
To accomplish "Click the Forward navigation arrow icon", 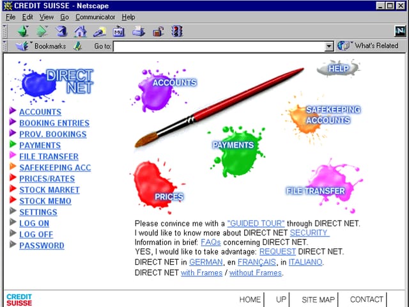I will click(x=42, y=31).
